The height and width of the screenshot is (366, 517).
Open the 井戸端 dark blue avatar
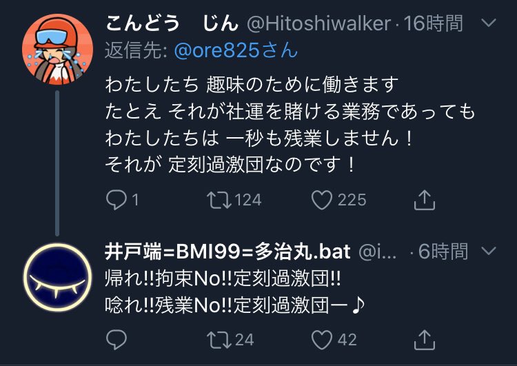tap(57, 277)
